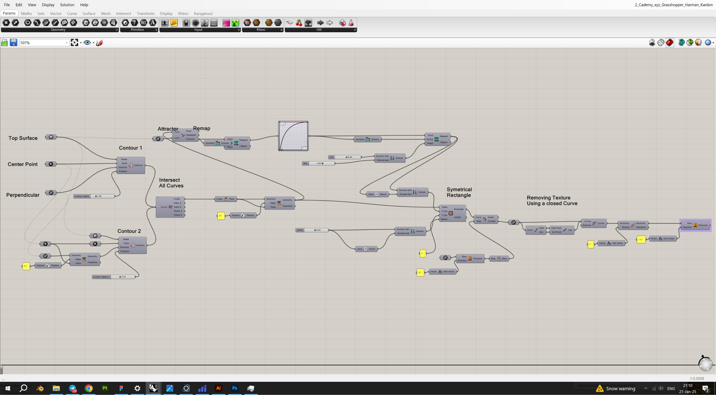
Task: Click the Open file green folder icon
Action: 5,43
